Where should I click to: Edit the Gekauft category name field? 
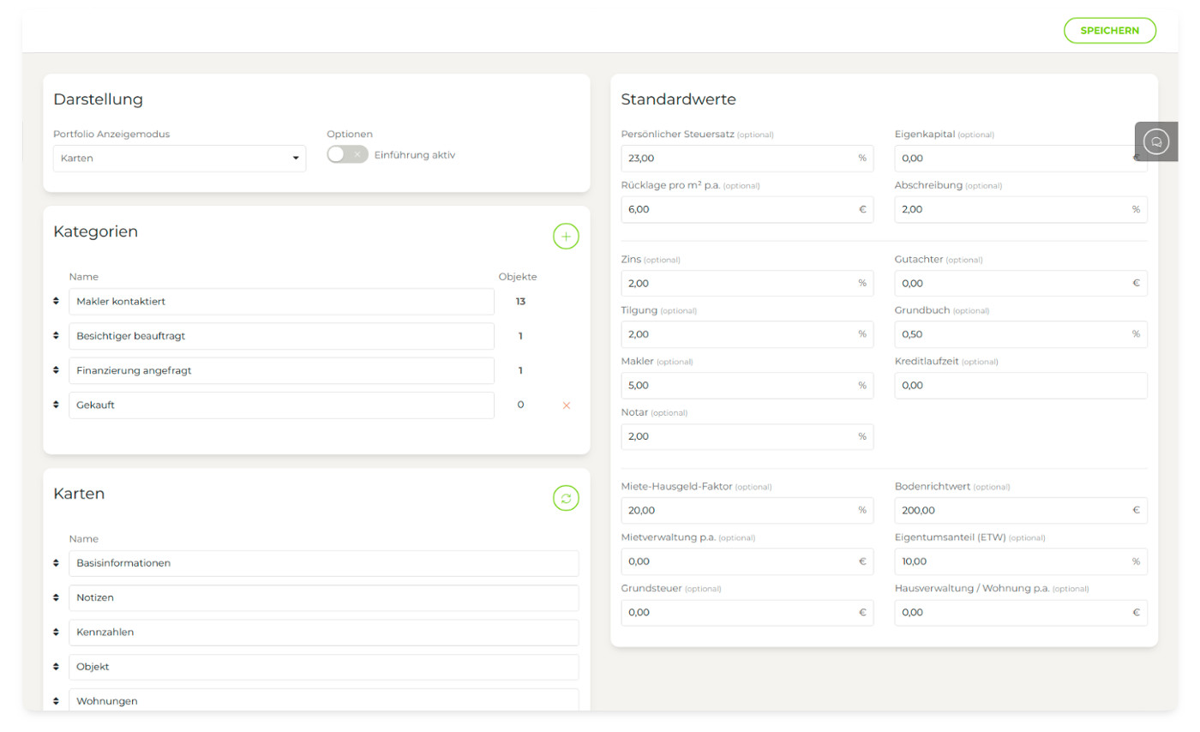281,405
